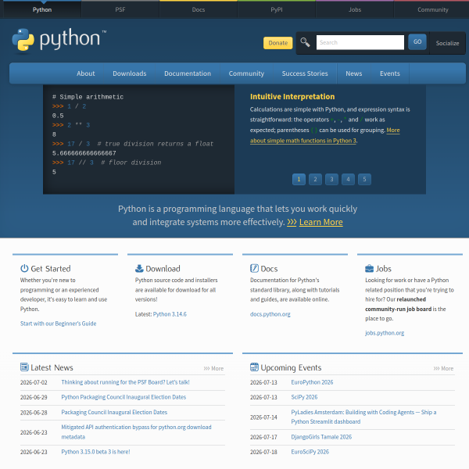Viewport: 469px width, 469px height.
Task: Open Python 3.15.0 beta 3 is here article
Action: pos(95,452)
